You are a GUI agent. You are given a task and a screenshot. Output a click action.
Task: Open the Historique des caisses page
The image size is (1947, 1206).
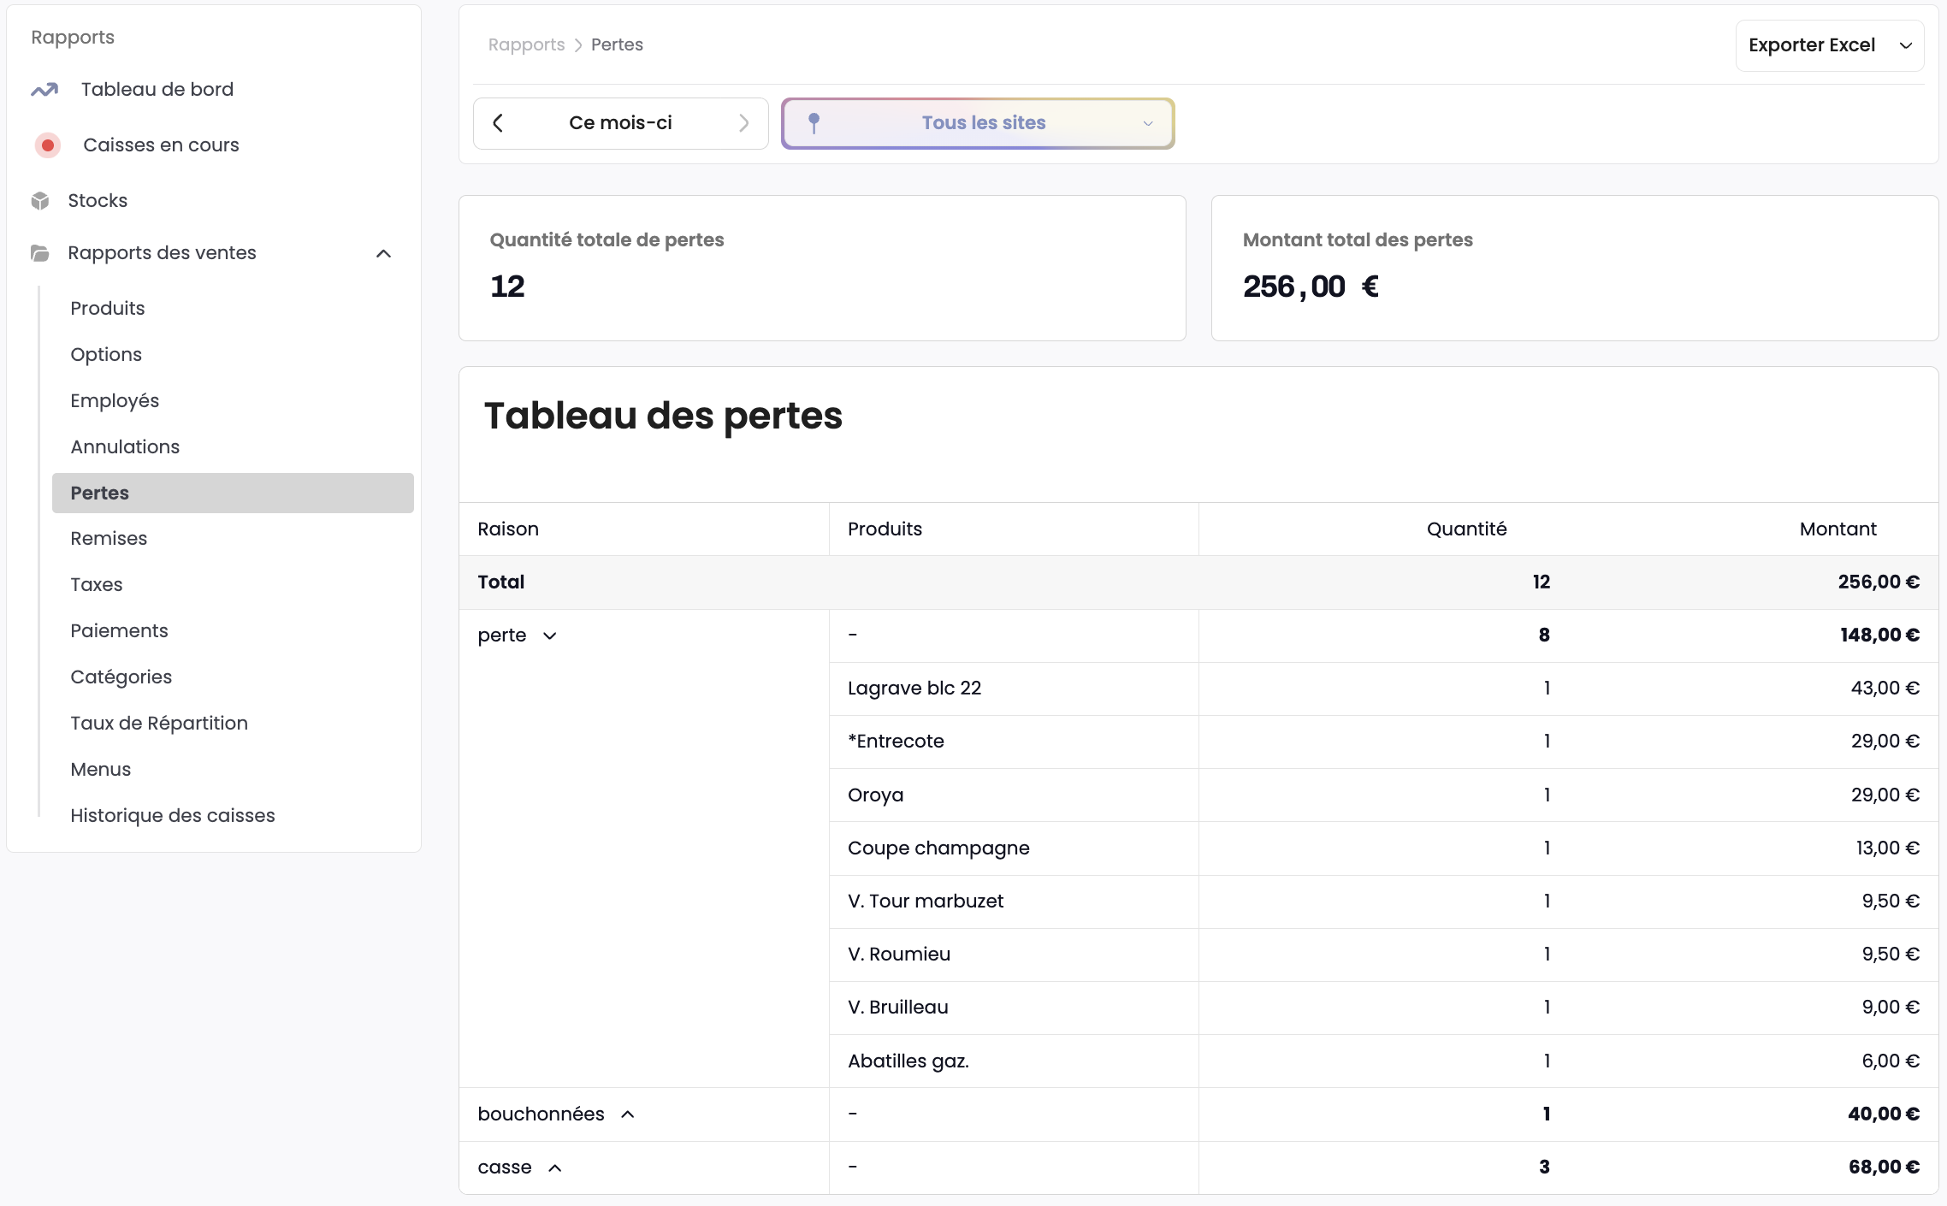click(173, 815)
